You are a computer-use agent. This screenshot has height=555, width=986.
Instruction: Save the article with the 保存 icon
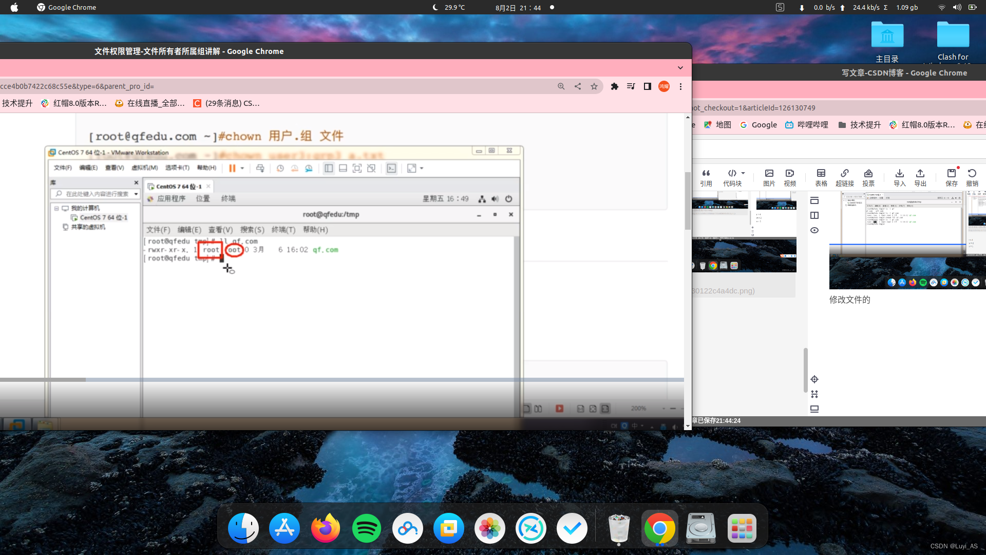952,178
